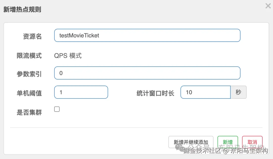This screenshot has width=273, height=159.
Task: Click the 单机阈值 label
Action: (x=29, y=93)
